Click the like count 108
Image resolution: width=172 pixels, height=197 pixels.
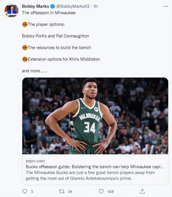pos(110,192)
